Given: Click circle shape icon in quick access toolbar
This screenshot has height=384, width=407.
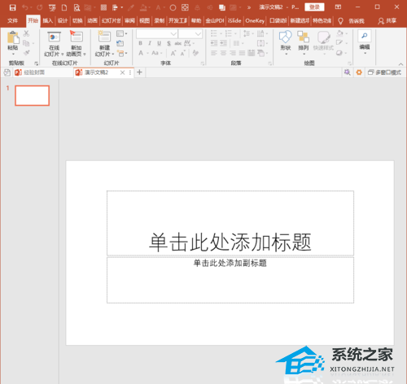Looking at the screenshot, I should (173, 7).
